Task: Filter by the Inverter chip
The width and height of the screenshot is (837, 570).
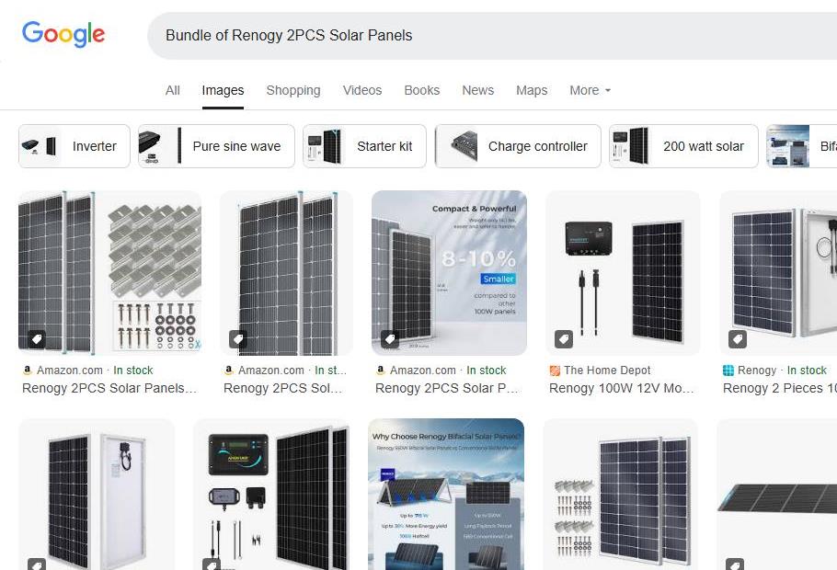Action: [x=75, y=146]
